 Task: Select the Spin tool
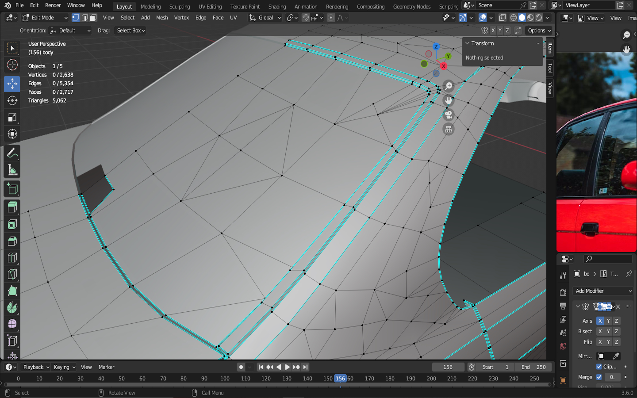(12, 308)
